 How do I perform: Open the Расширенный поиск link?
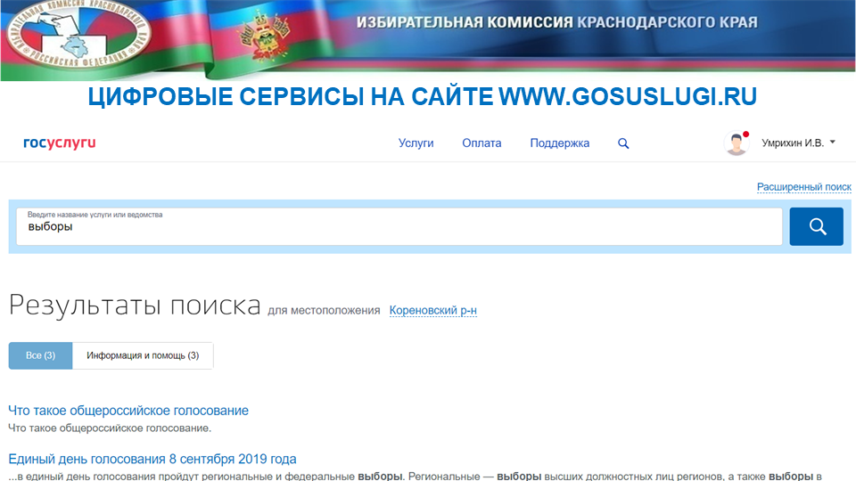[x=803, y=187]
